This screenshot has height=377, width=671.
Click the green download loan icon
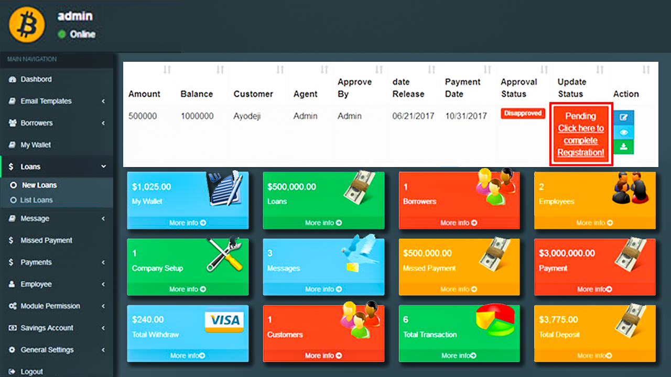(x=623, y=147)
